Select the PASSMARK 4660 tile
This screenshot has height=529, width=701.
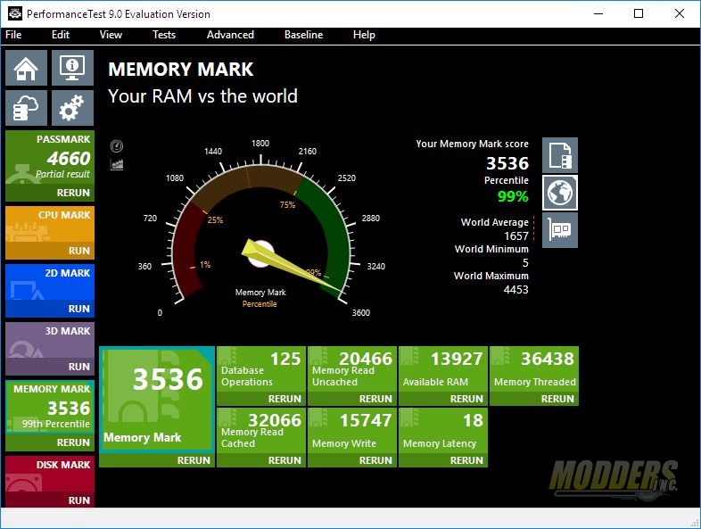click(50, 157)
